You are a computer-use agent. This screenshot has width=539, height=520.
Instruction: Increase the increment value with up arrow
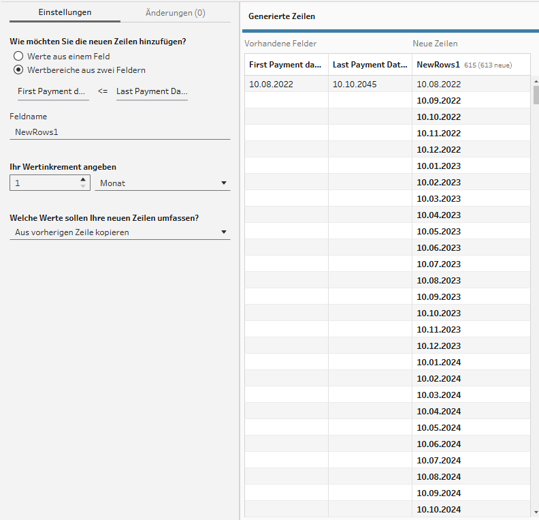coord(84,180)
